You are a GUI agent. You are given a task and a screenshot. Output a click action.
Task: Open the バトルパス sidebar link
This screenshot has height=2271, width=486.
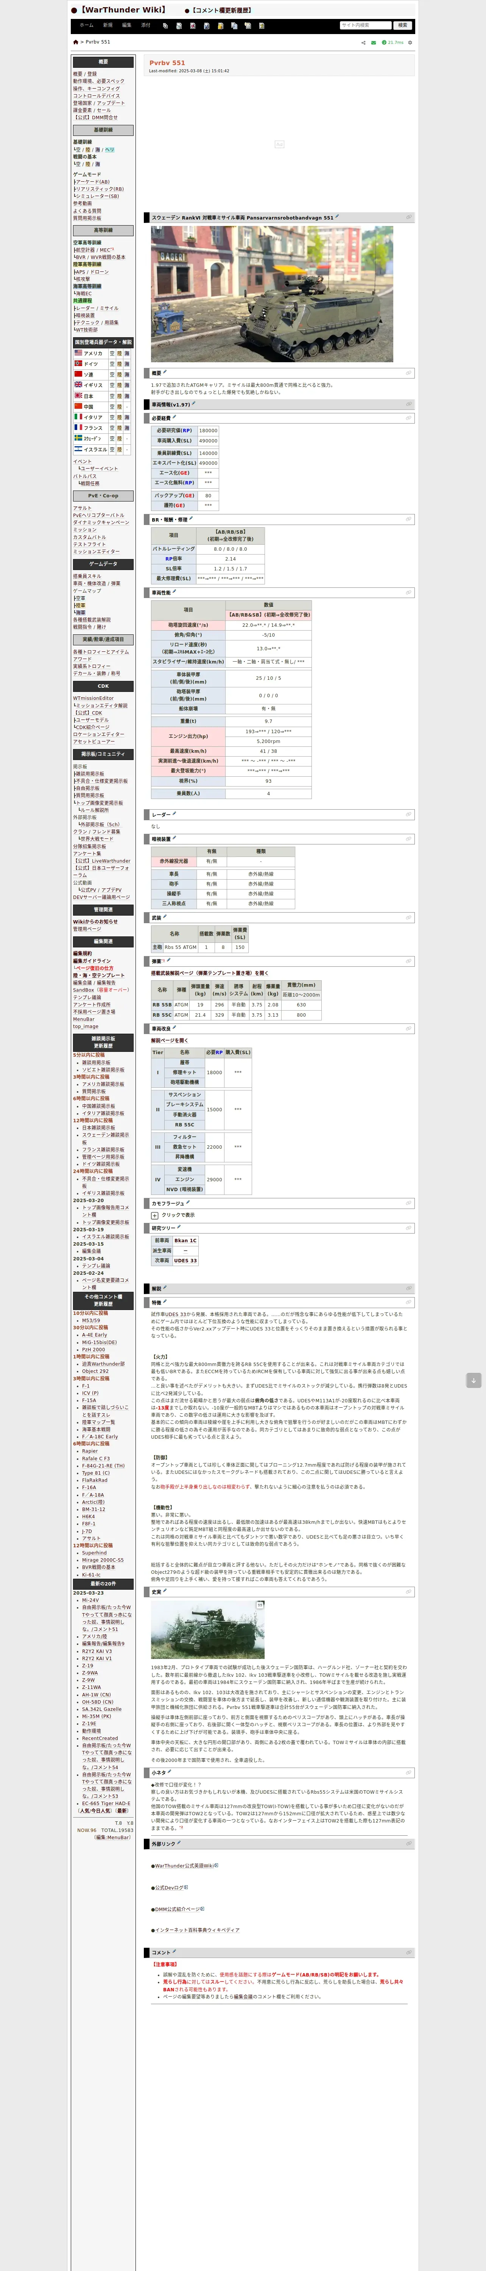86,476
